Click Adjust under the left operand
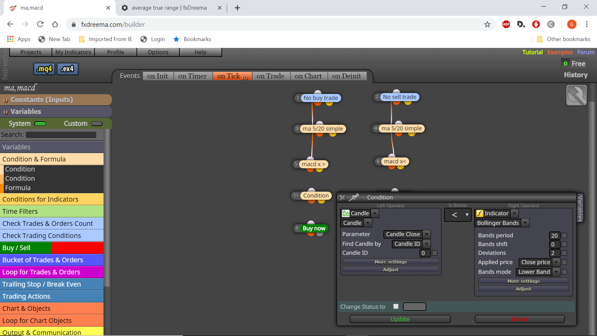This screenshot has height=336, width=597. (391, 270)
